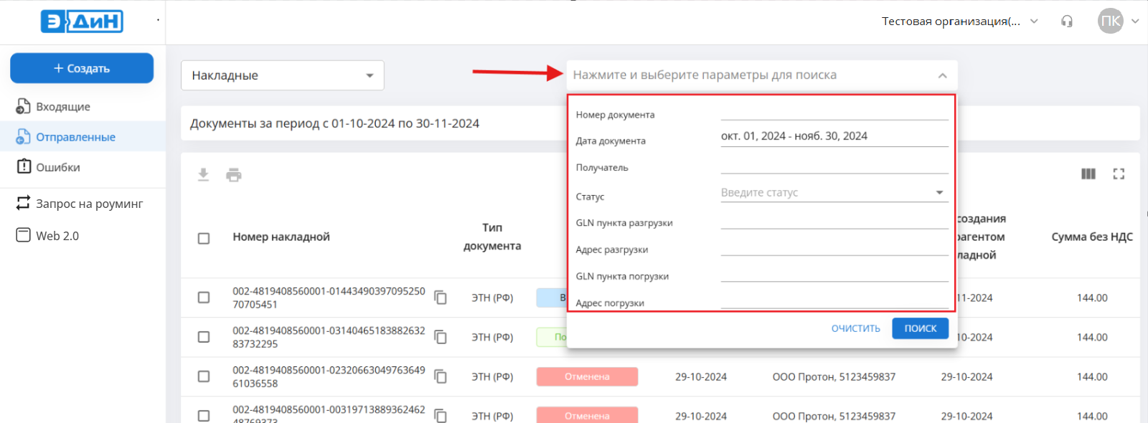
Task: Open the ПК user avatar menu
Action: click(x=1111, y=21)
